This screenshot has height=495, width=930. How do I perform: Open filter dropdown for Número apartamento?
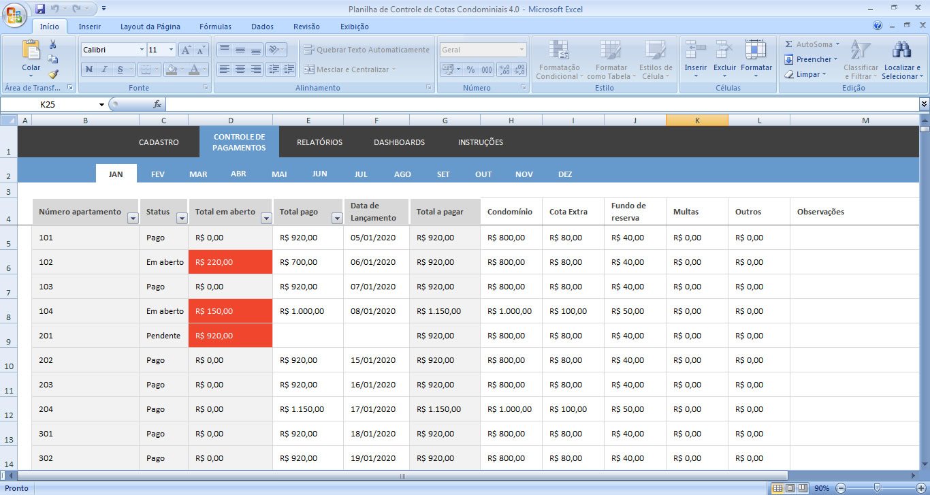pyautogui.click(x=133, y=218)
